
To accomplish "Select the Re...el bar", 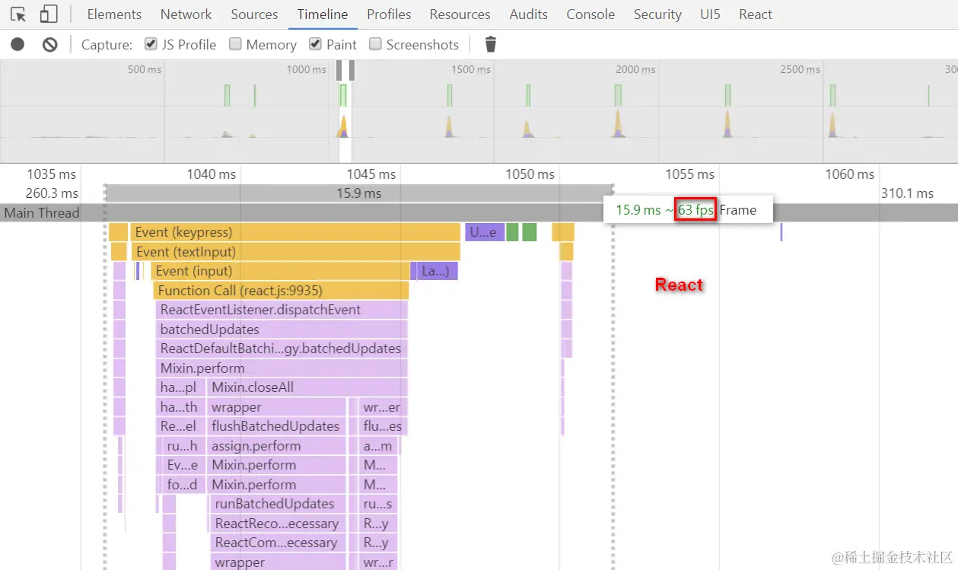I will [180, 426].
